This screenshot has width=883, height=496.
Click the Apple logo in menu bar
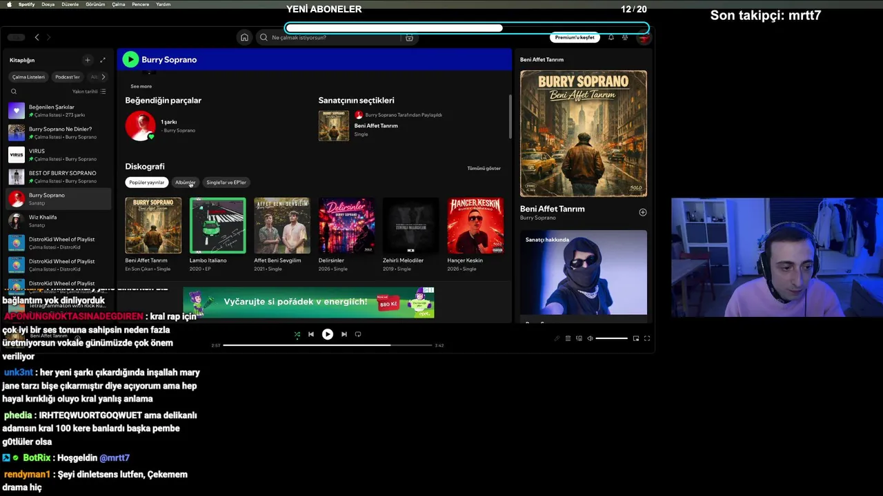9,4
